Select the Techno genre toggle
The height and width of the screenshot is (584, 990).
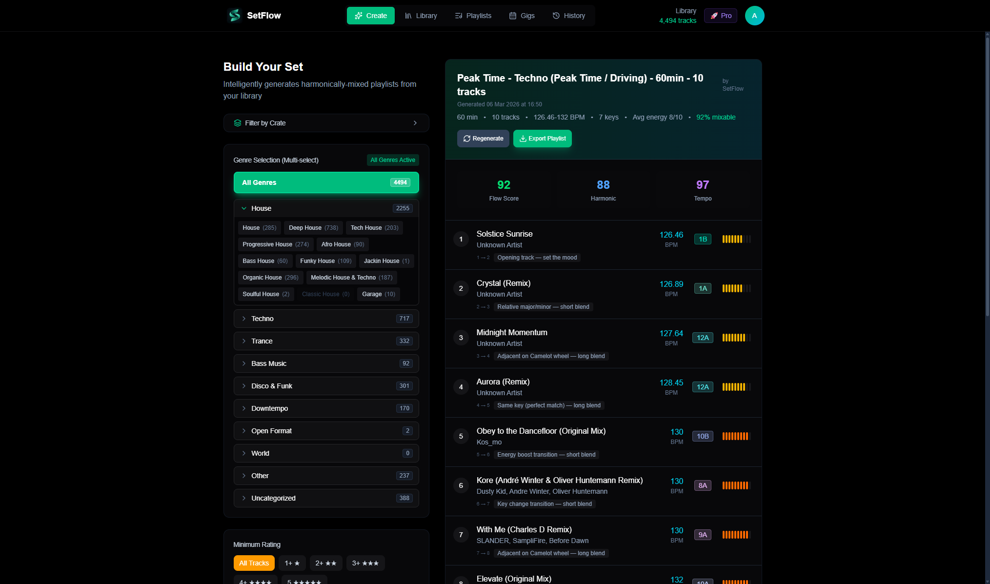click(326, 318)
